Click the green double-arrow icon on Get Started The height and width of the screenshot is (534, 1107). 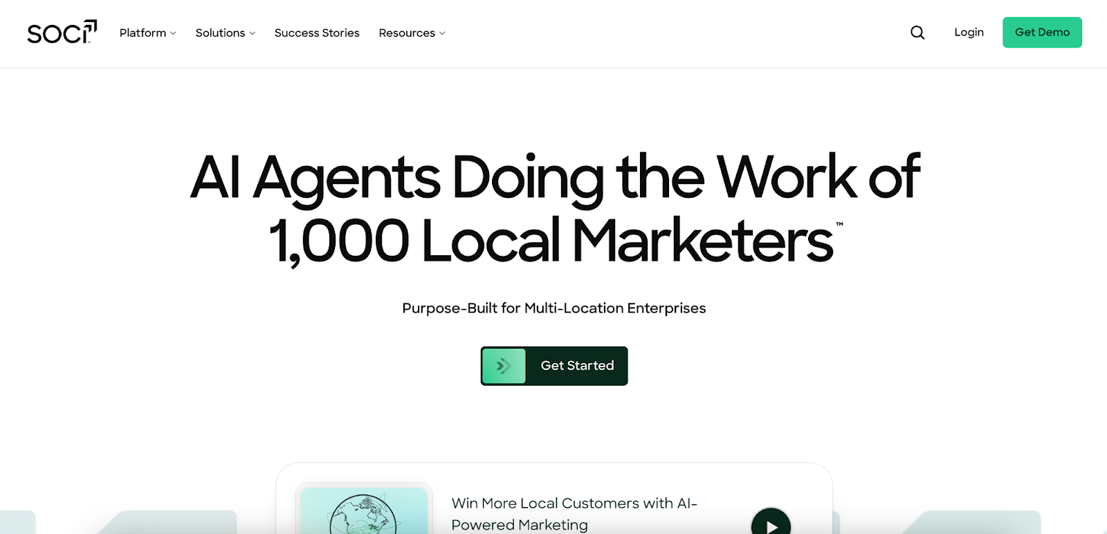pos(504,366)
